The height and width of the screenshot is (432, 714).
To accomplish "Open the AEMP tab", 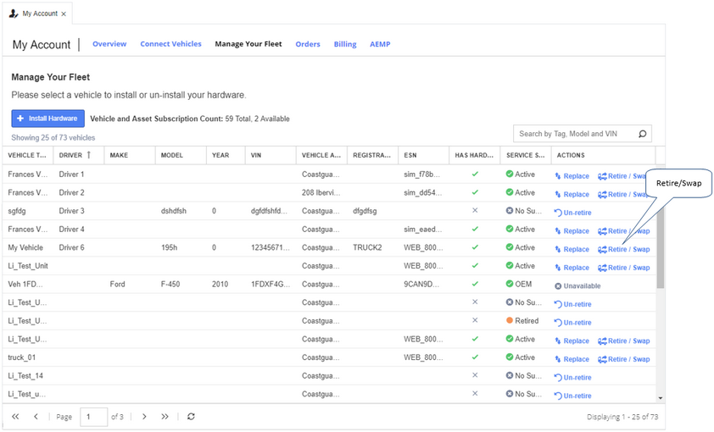I will 380,44.
